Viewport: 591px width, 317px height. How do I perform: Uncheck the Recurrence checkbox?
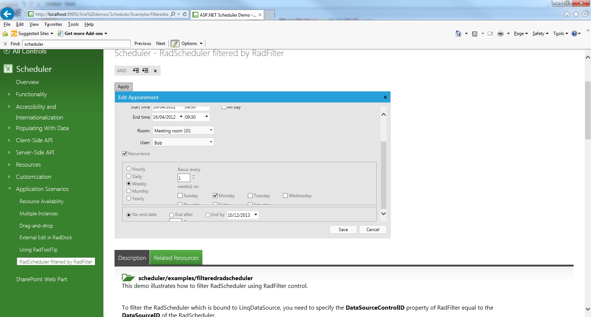tap(125, 153)
